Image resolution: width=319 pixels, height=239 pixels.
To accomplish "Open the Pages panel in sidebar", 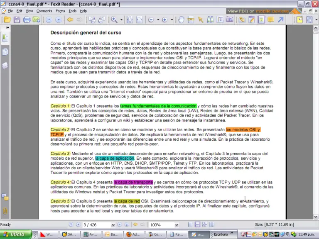I will [x=5, y=52].
